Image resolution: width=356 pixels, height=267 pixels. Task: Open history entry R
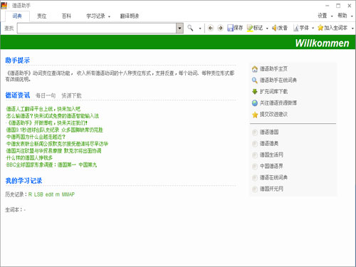pos(30,194)
